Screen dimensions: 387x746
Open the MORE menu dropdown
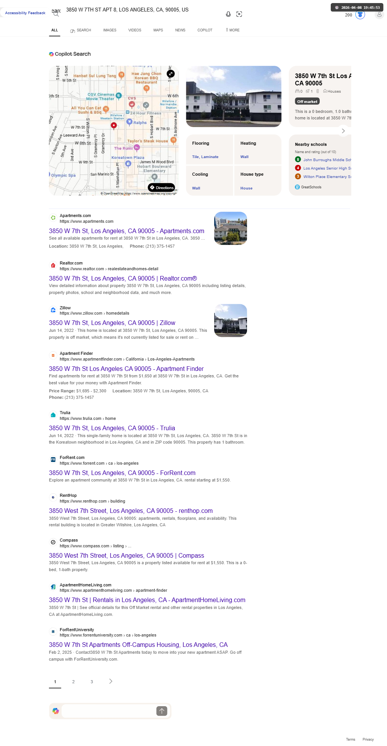pyautogui.click(x=233, y=30)
